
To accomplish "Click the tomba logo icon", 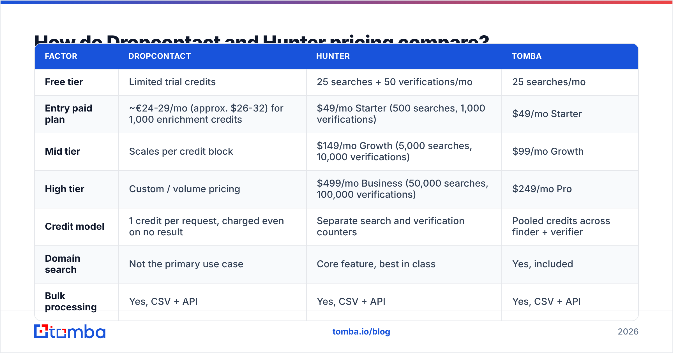I will pyautogui.click(x=70, y=331).
